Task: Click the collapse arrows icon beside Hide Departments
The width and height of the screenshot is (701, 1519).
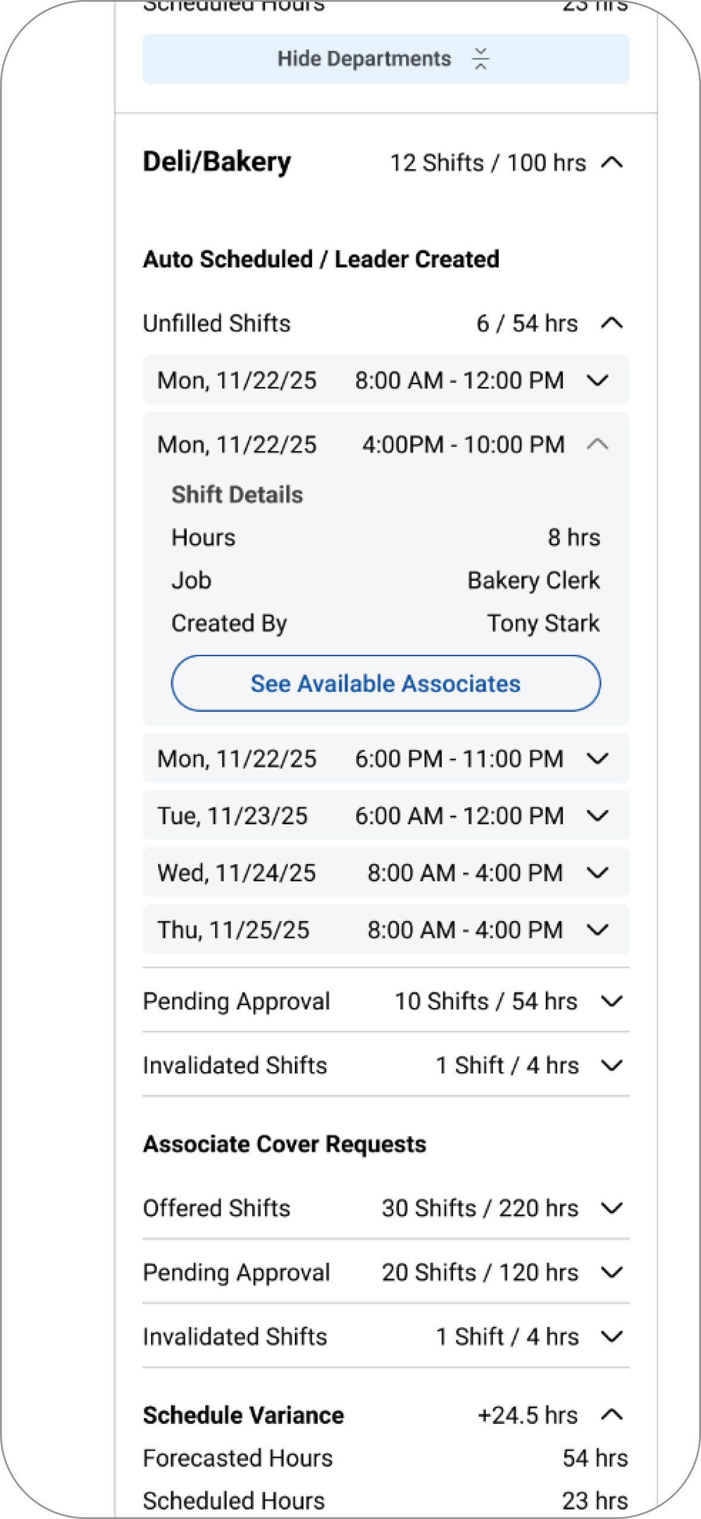Action: [x=480, y=59]
